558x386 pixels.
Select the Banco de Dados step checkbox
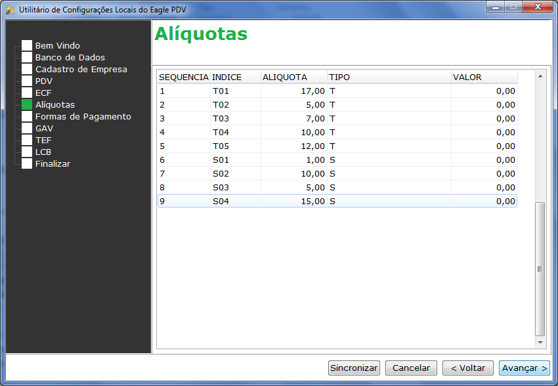point(27,57)
